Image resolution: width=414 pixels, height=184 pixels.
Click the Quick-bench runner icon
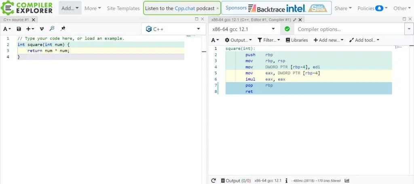[63, 29]
